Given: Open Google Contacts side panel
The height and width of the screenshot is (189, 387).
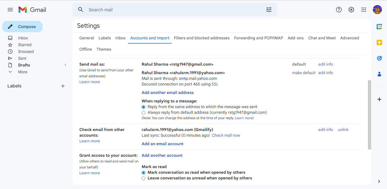Looking at the screenshot, I should coord(379,74).
